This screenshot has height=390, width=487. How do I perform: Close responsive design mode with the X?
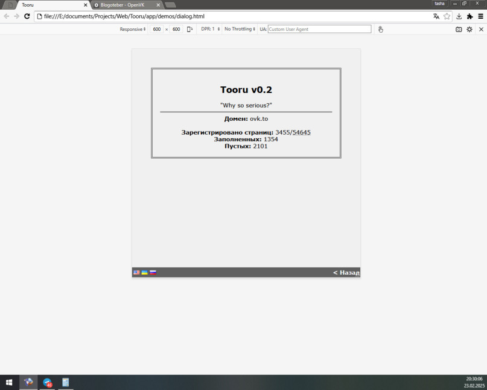tap(481, 29)
